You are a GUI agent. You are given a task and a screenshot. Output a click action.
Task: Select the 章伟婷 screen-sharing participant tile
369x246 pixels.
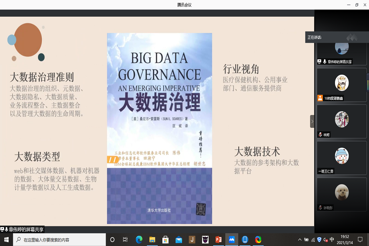click(x=342, y=54)
